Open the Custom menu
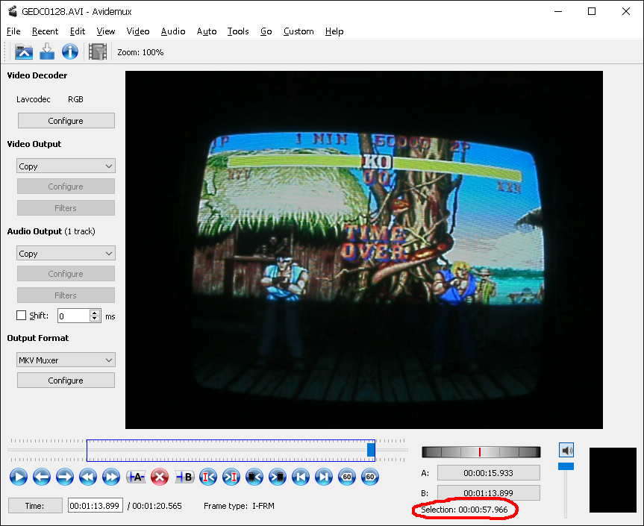 298,31
